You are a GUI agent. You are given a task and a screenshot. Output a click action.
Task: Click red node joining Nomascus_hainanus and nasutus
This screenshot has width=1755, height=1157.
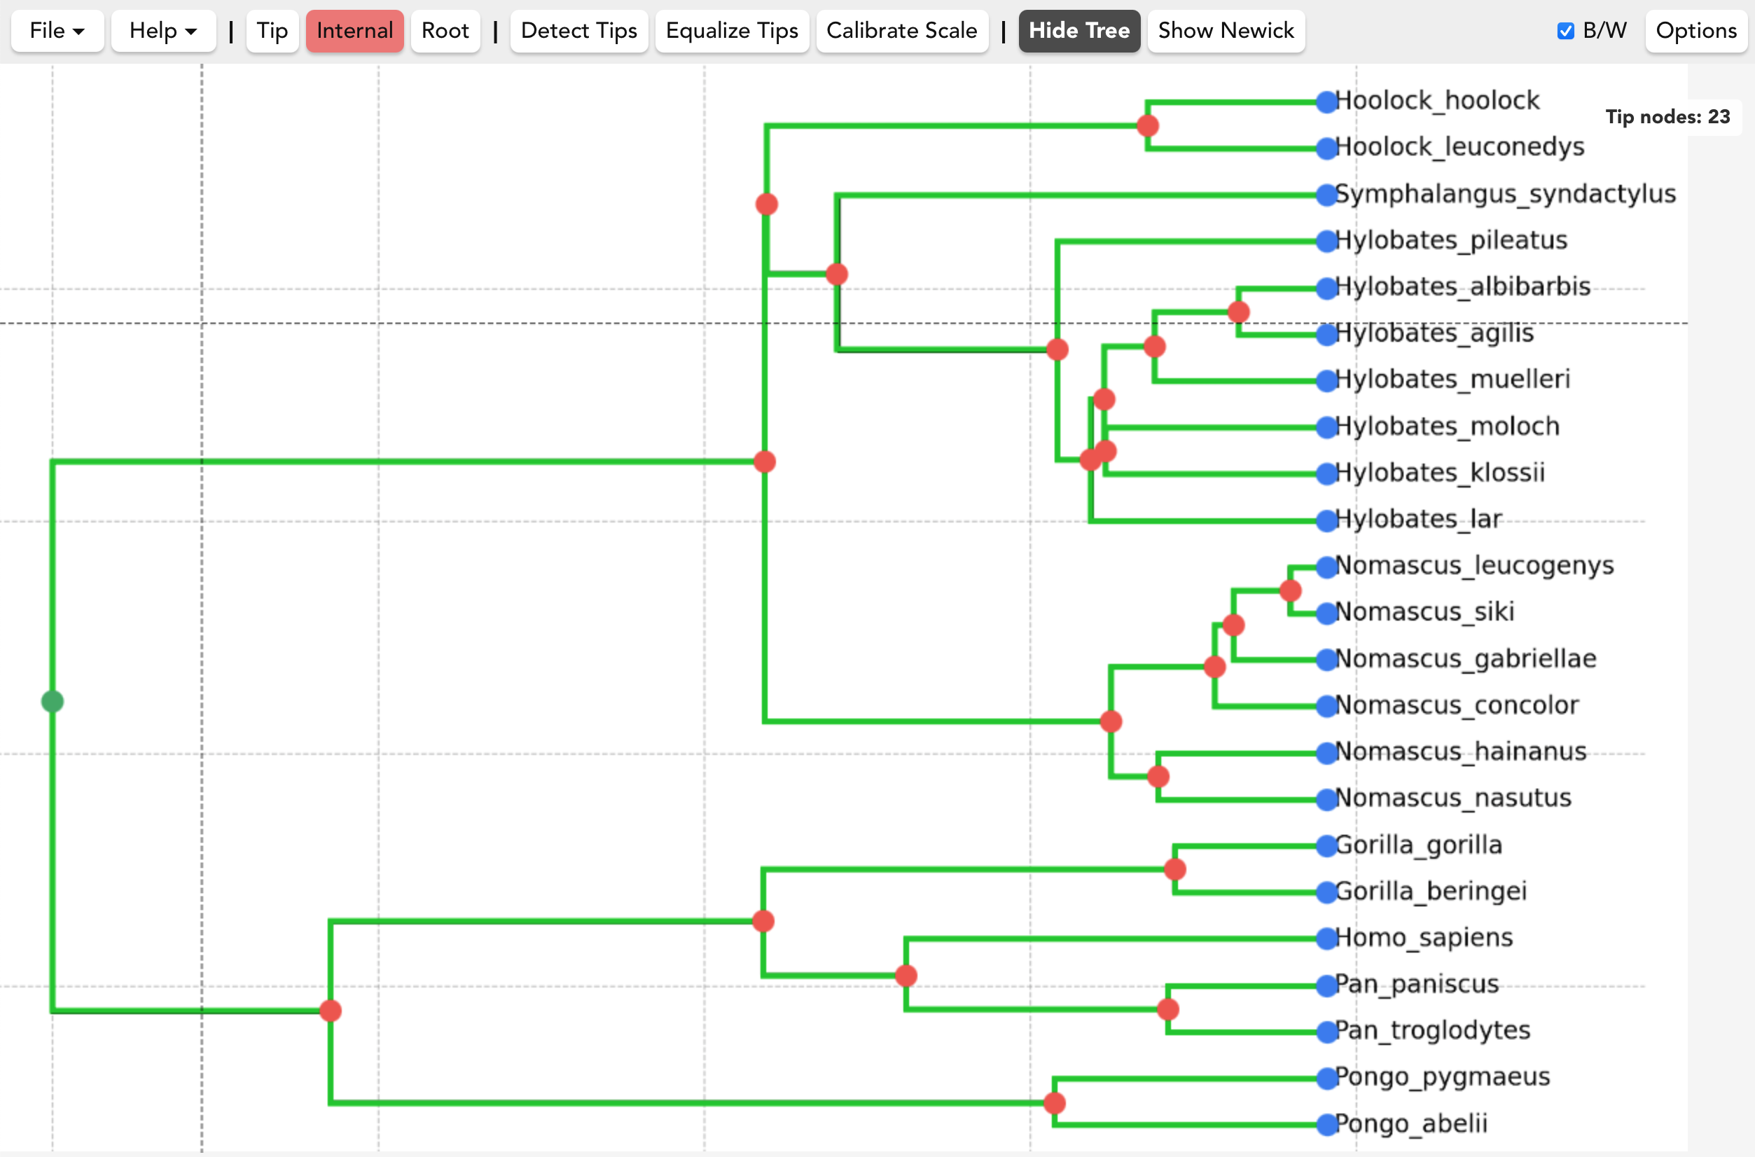[1158, 776]
